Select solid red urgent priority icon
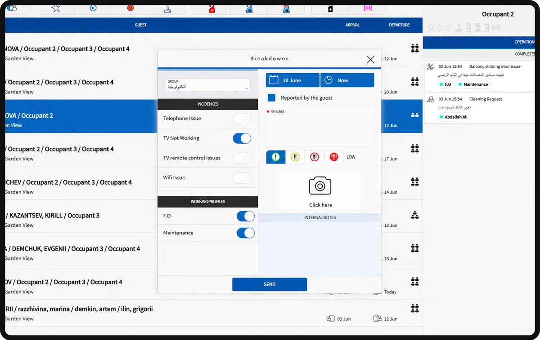The image size is (540, 340). point(334,157)
